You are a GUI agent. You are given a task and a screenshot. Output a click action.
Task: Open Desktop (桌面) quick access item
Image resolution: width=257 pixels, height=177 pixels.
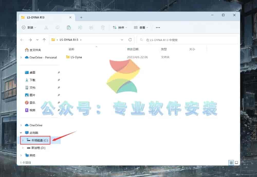30,73
